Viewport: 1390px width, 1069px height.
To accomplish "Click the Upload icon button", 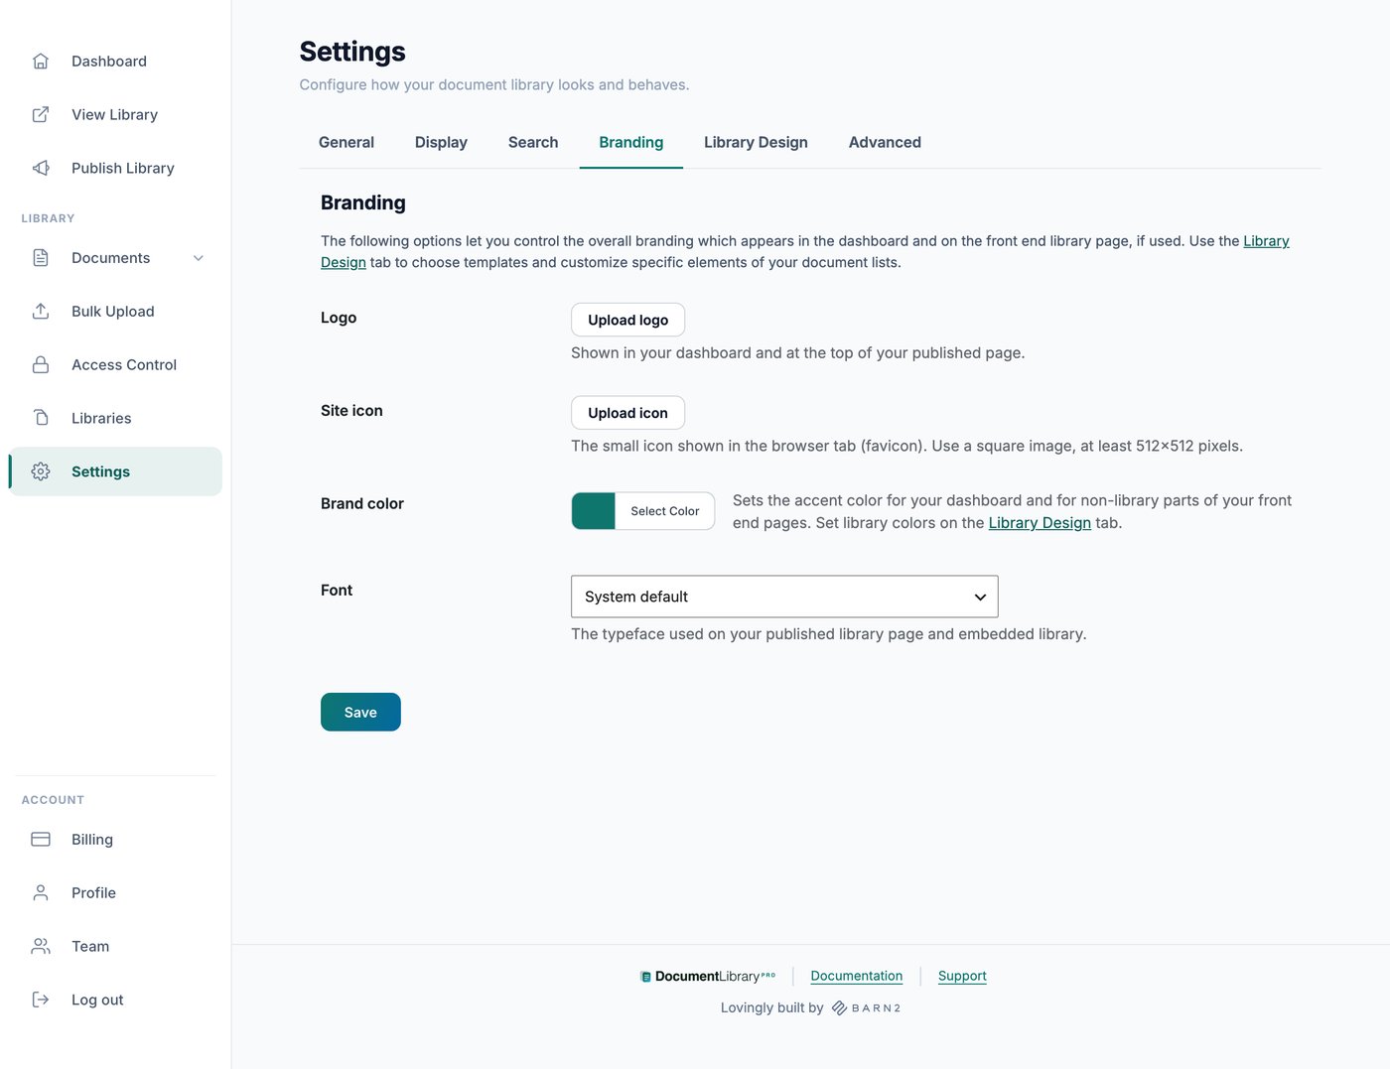I will [x=627, y=413].
